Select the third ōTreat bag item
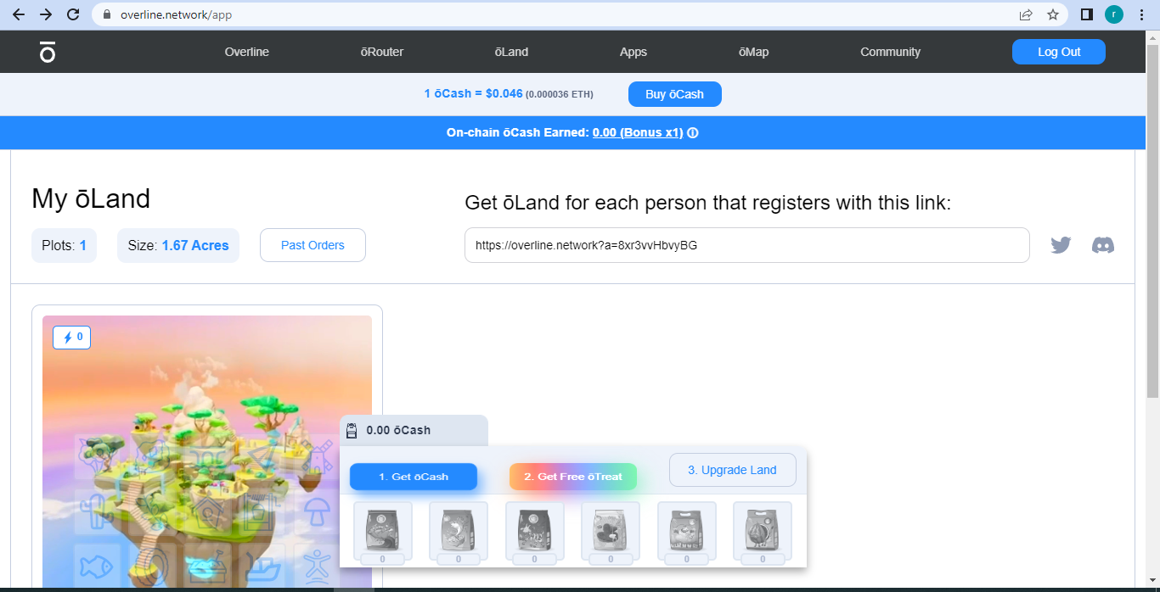 535,533
